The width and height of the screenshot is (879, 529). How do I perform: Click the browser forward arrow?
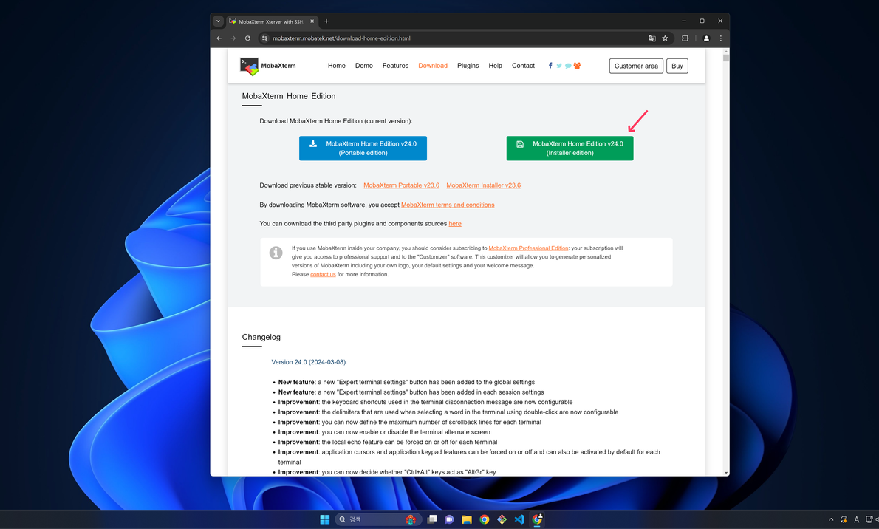(x=233, y=38)
